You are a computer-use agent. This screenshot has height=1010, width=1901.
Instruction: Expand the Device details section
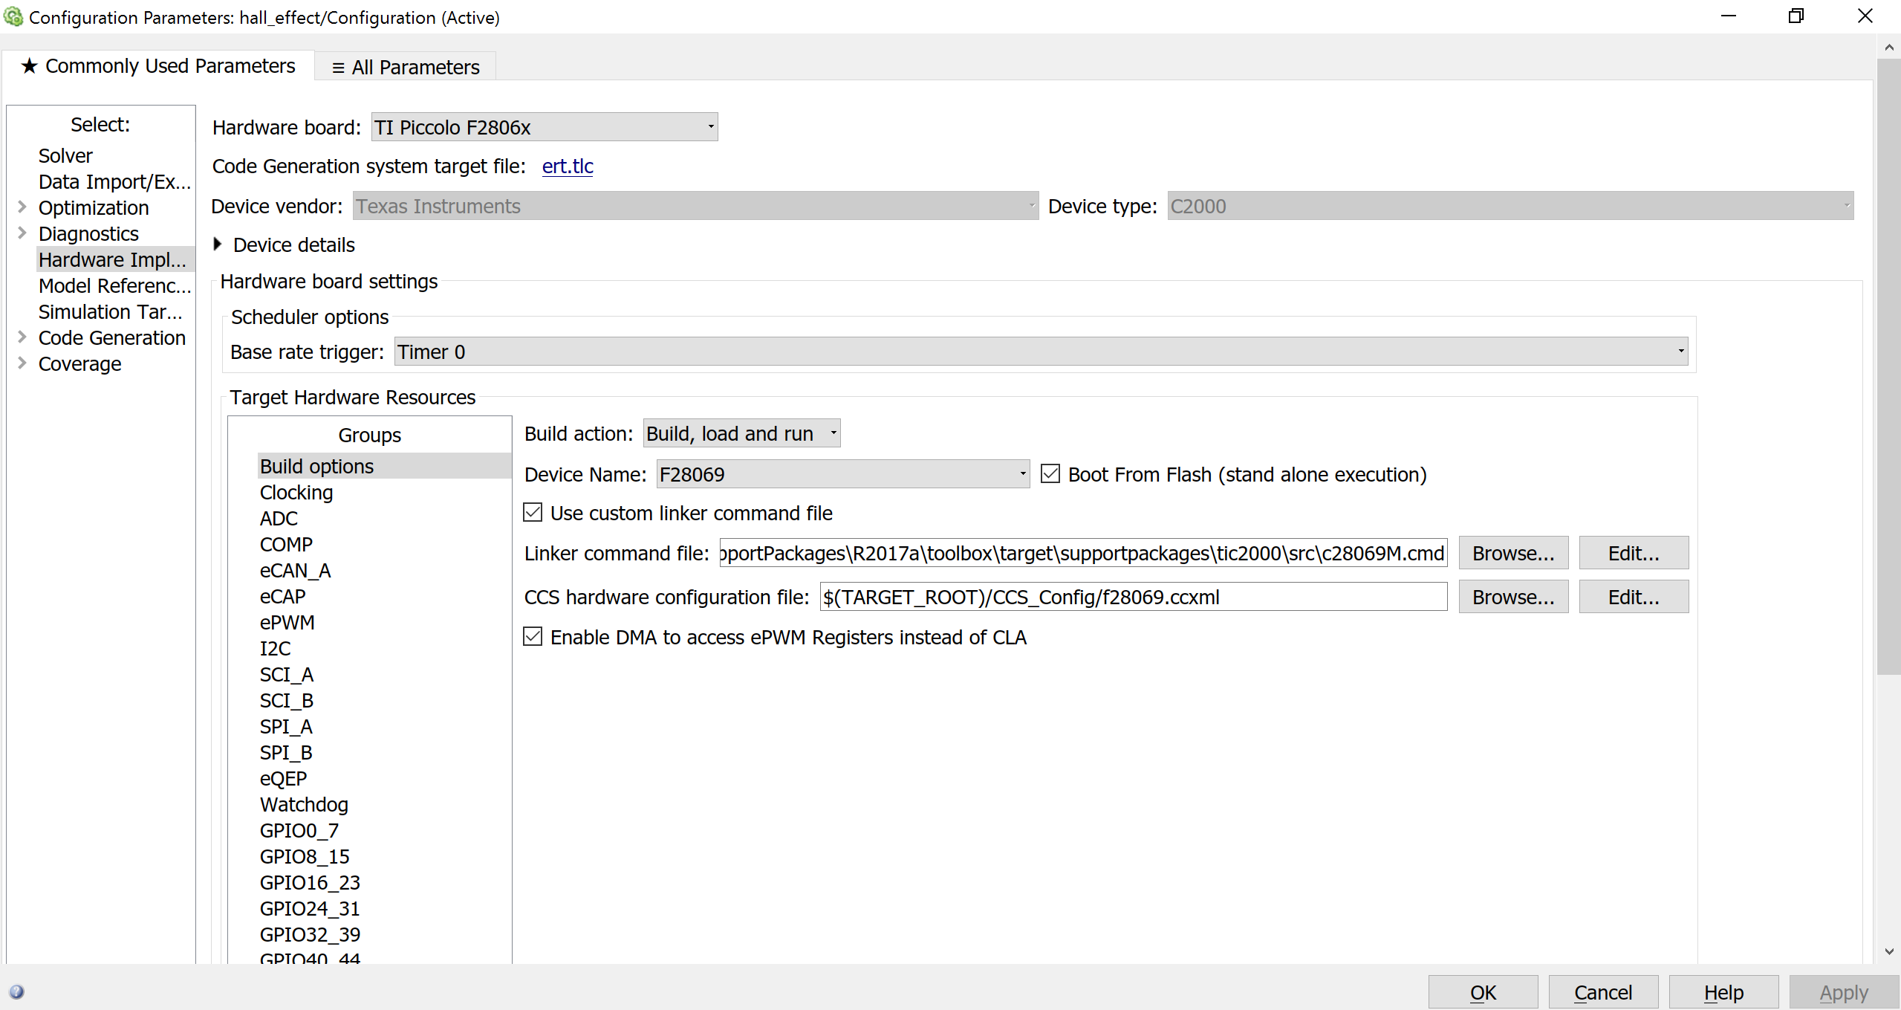(218, 245)
